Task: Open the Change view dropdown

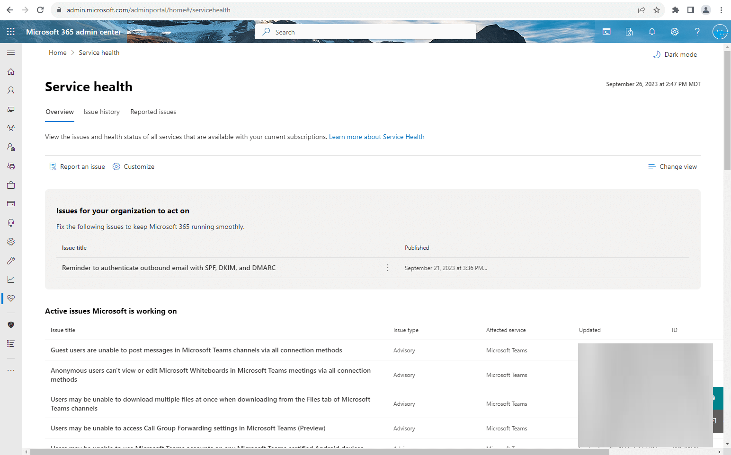Action: [672, 166]
